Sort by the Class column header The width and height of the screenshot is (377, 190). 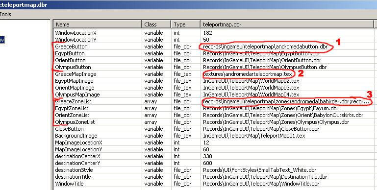[x=156, y=24]
